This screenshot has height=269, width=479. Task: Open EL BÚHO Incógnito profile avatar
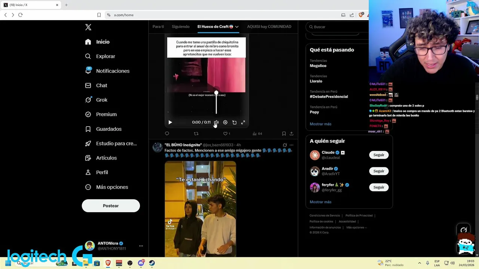click(x=158, y=147)
